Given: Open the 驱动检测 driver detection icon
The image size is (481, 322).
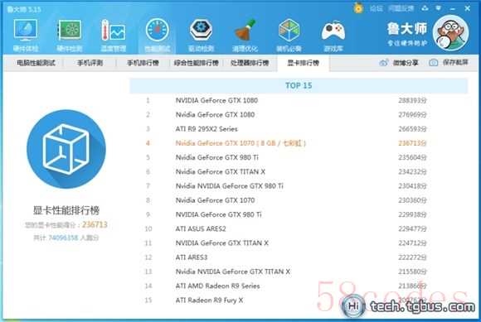Looking at the screenshot, I should (201, 35).
